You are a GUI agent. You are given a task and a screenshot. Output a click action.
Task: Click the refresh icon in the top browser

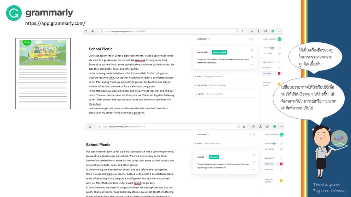[86, 31]
